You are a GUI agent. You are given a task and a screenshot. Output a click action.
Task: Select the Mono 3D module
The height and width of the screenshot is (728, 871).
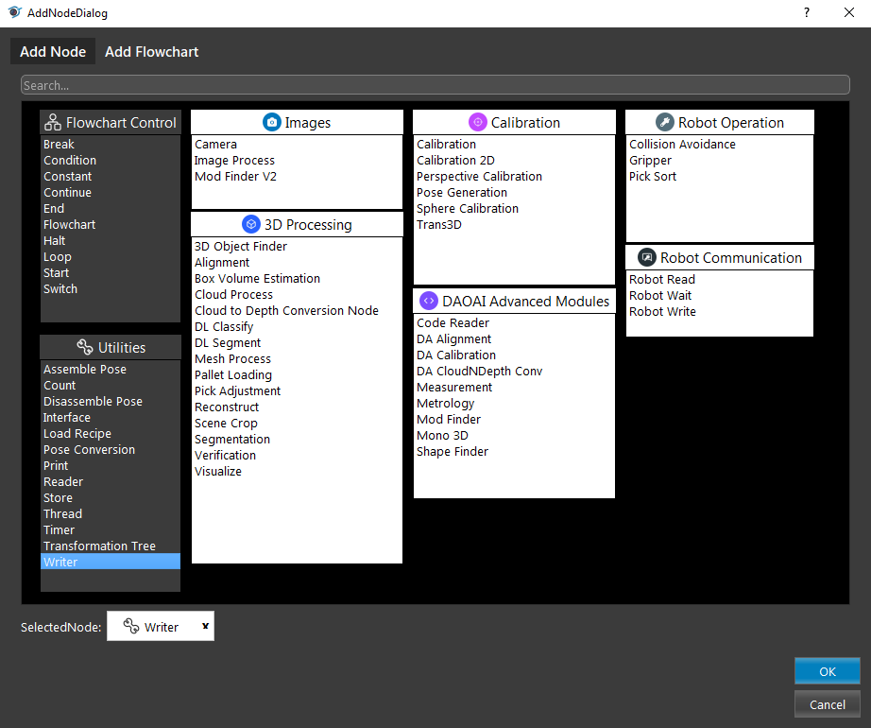click(x=442, y=436)
